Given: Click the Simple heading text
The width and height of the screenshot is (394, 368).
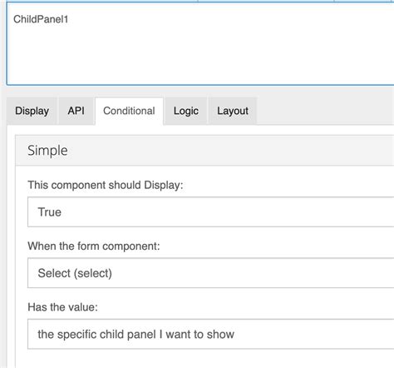Looking at the screenshot, I should pyautogui.click(x=47, y=151).
